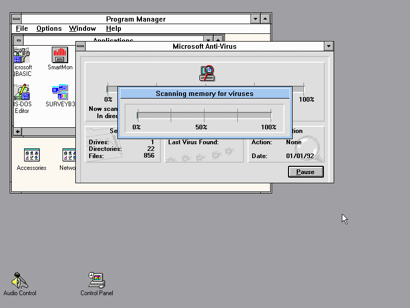Open the File menu
This screenshot has height=308, width=410.
tap(22, 29)
